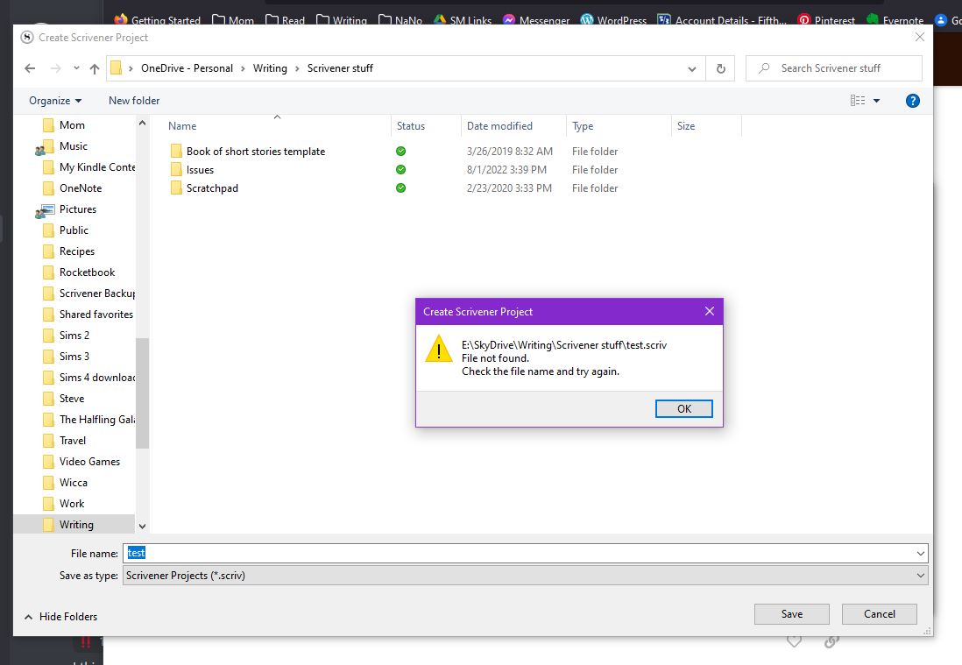The height and width of the screenshot is (665, 962).
Task: Open address bar previous locations dropdown
Action: click(692, 68)
